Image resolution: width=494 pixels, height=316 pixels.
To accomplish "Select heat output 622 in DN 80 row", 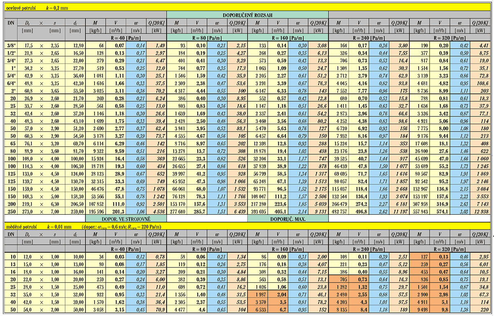I will point(480,151).
